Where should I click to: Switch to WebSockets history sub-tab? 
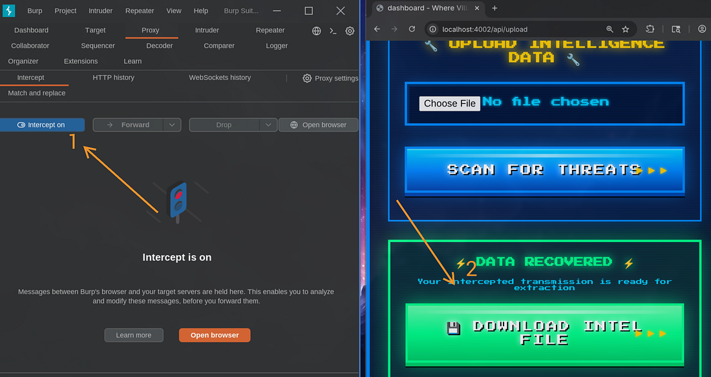(x=220, y=77)
